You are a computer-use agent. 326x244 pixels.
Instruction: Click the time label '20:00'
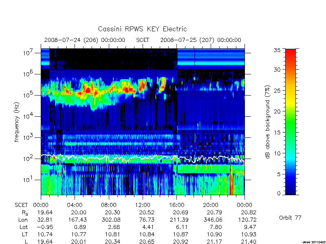pos(211,205)
